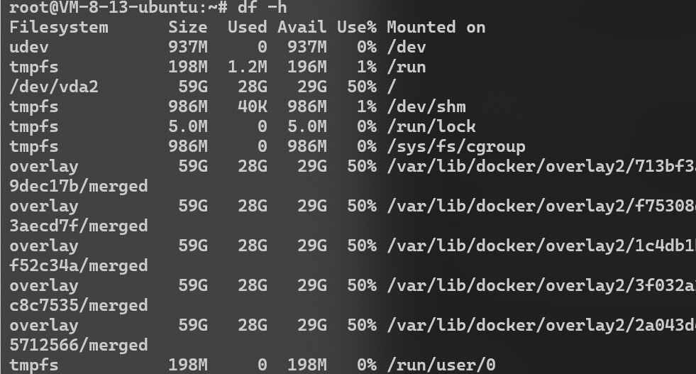
Task: Click the overlay2/2a043d docker path
Action: pyautogui.click(x=541, y=326)
